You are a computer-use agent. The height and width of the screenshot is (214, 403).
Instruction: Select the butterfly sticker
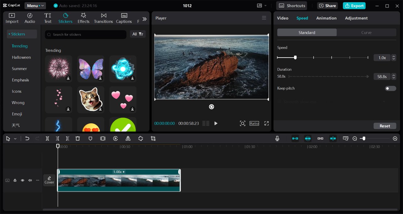[91, 69]
